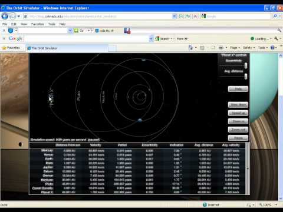This screenshot has width=283, height=212.
Task: Click the colorado.edu address bar
Action: click(98, 16)
